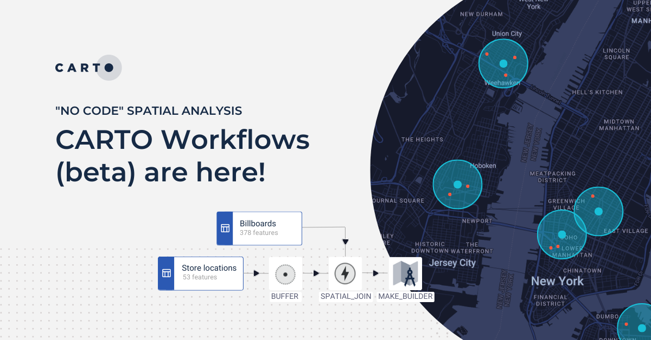Click the CARTO logo
This screenshot has width=651, height=340.
click(88, 67)
